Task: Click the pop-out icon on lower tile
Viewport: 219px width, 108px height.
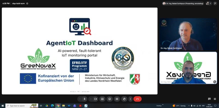Action: (215, 82)
